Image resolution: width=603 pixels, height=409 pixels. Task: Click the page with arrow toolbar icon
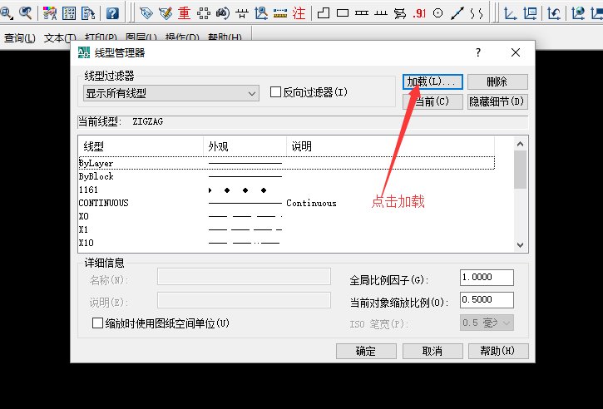pyautogui.click(x=88, y=13)
